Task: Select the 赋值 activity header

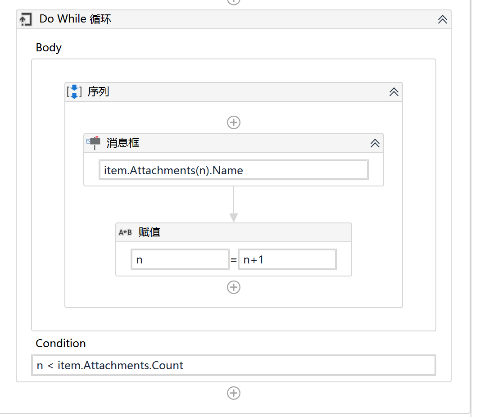Action: tap(234, 232)
